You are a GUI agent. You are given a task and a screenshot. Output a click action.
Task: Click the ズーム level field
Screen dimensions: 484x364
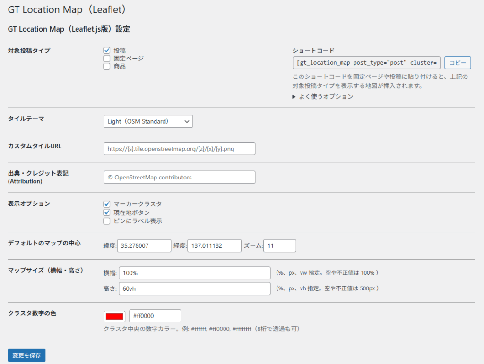point(279,245)
